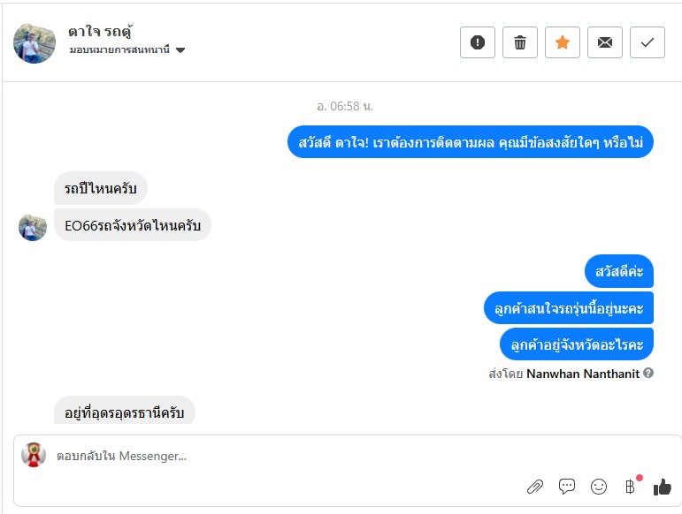The height and width of the screenshot is (514, 682).
Task: Mark conversation as done with checkmark
Action: [x=648, y=42]
